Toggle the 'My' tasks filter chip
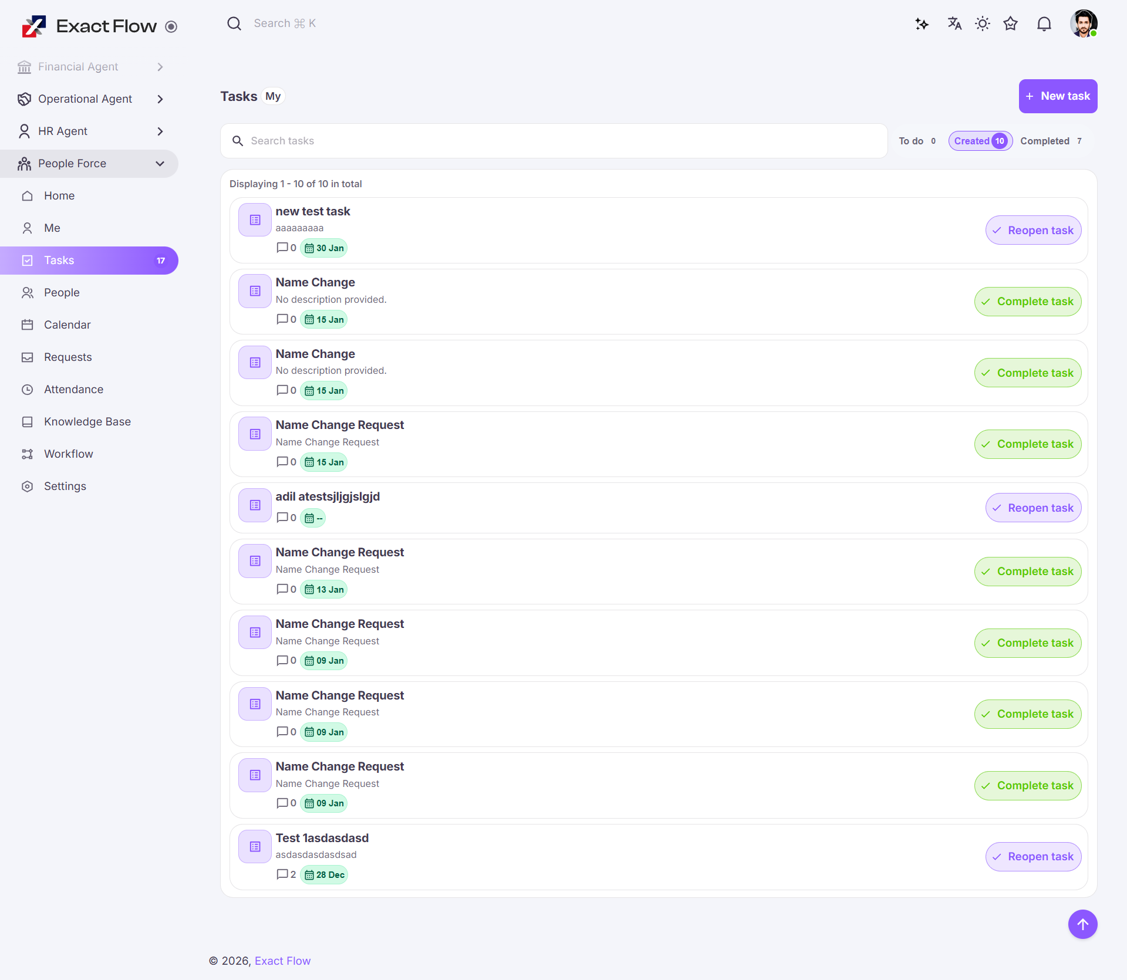 pos(273,96)
